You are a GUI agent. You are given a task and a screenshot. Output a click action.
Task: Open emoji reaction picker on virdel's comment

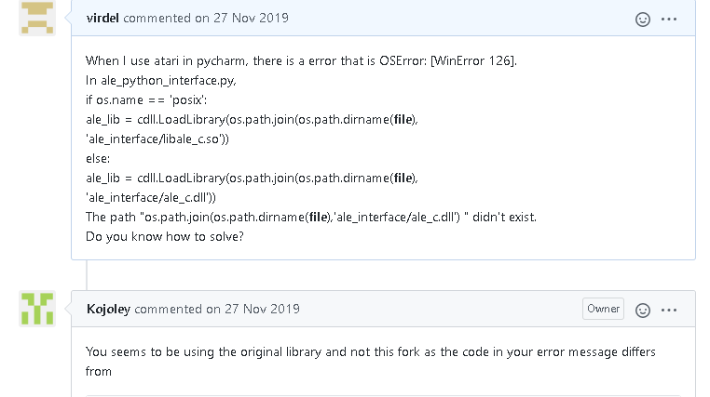coord(642,19)
